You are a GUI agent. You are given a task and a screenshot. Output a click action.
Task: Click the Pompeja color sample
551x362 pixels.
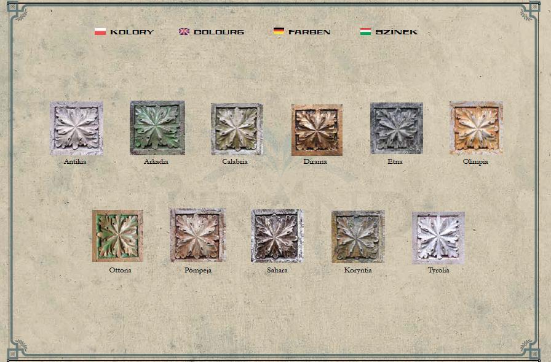click(x=197, y=236)
